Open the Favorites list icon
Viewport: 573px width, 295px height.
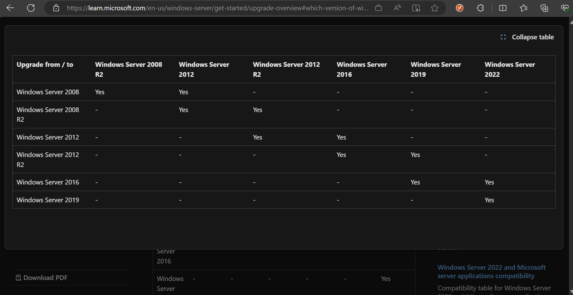524,8
